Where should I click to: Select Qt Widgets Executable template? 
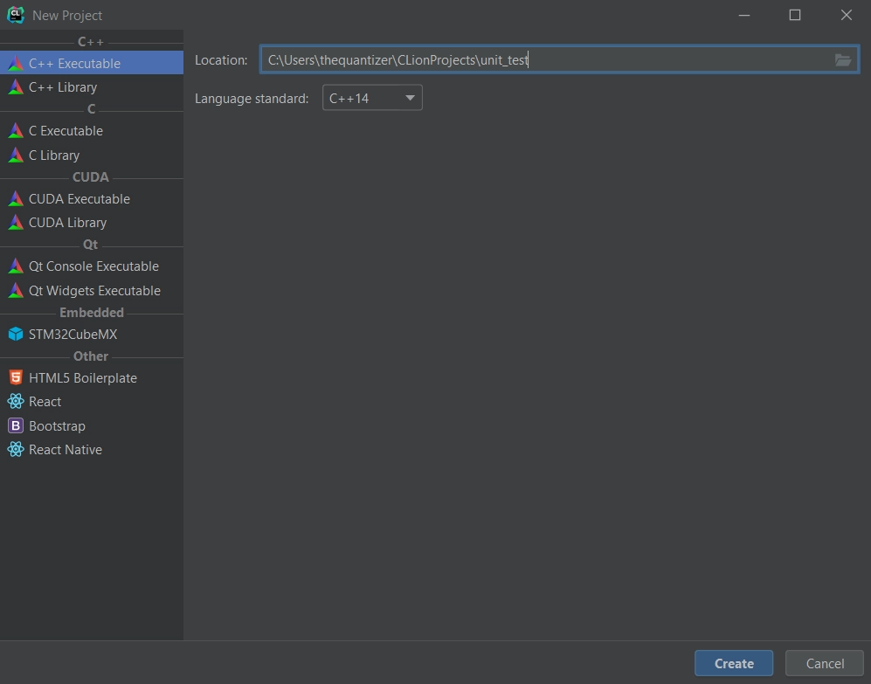point(92,290)
